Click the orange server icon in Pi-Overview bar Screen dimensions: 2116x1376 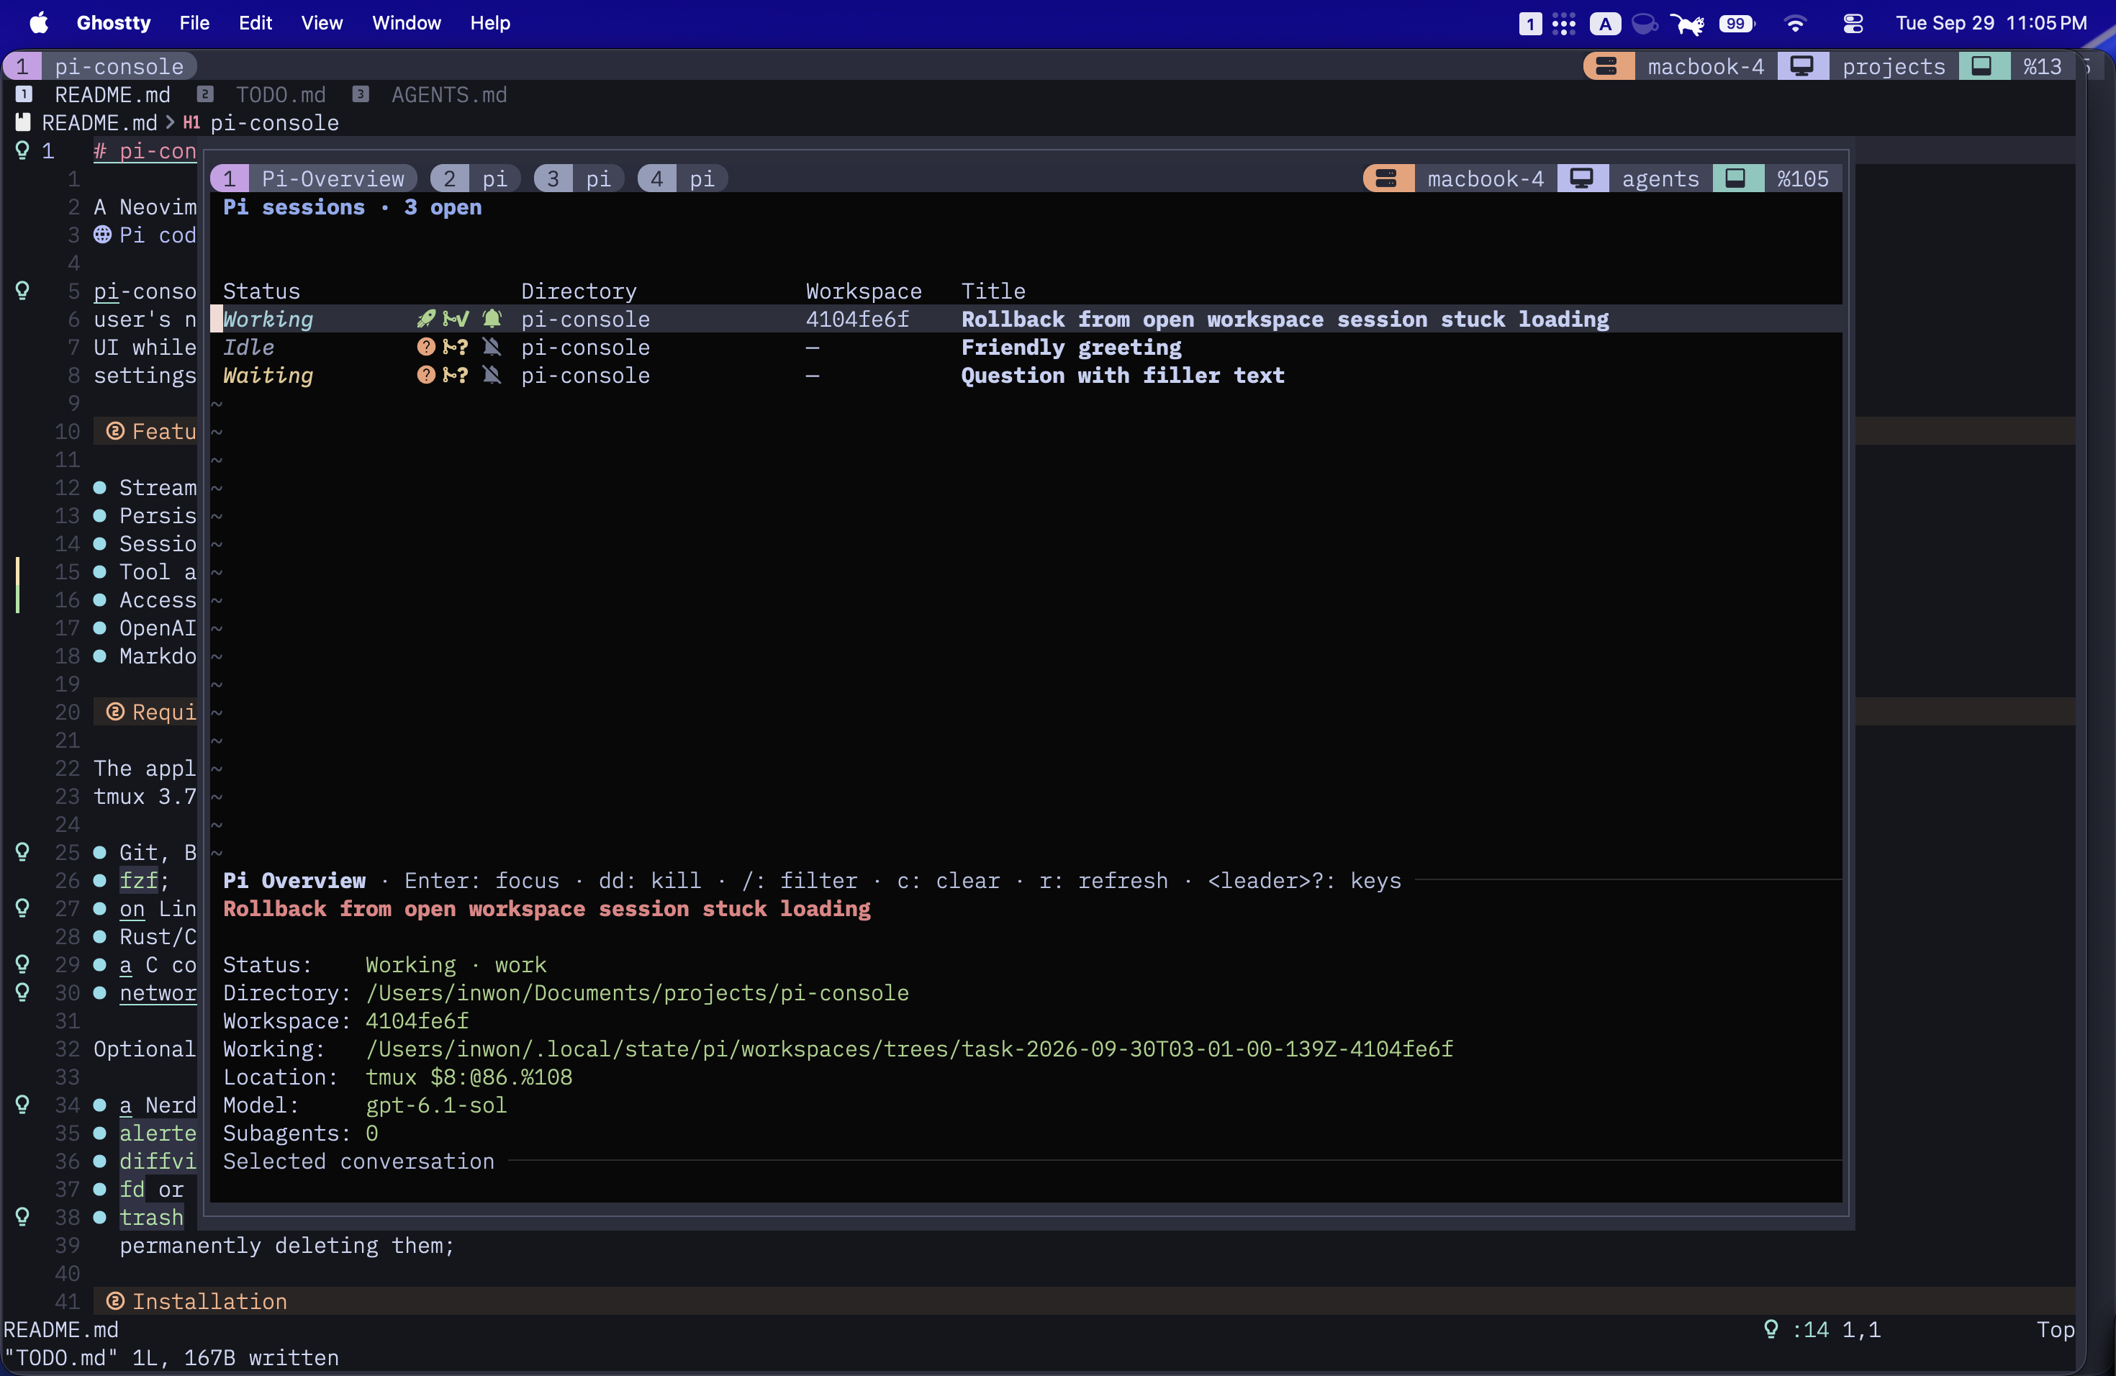coord(1386,178)
